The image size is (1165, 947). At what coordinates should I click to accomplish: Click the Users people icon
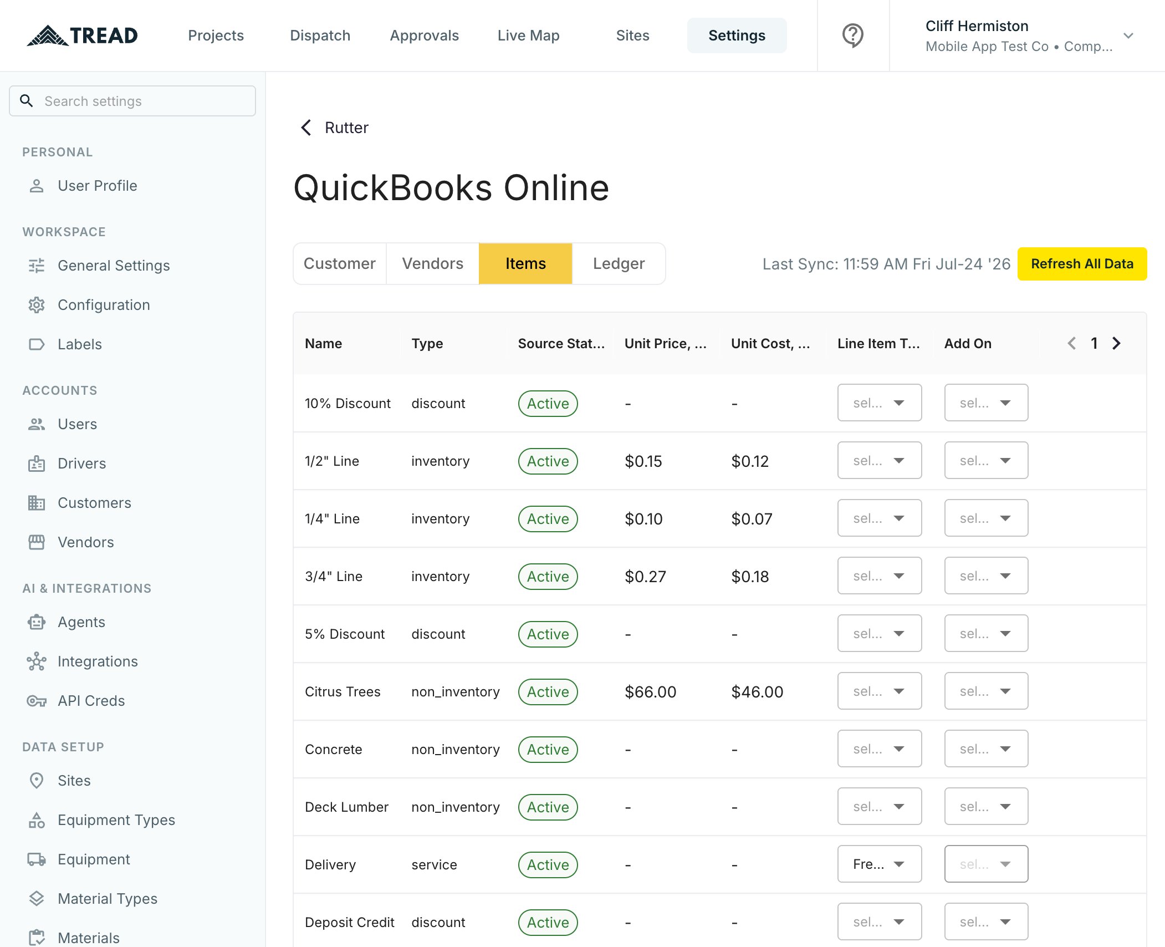click(x=37, y=424)
